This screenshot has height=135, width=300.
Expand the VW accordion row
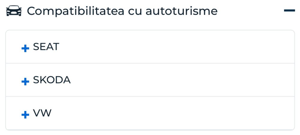(x=150, y=113)
